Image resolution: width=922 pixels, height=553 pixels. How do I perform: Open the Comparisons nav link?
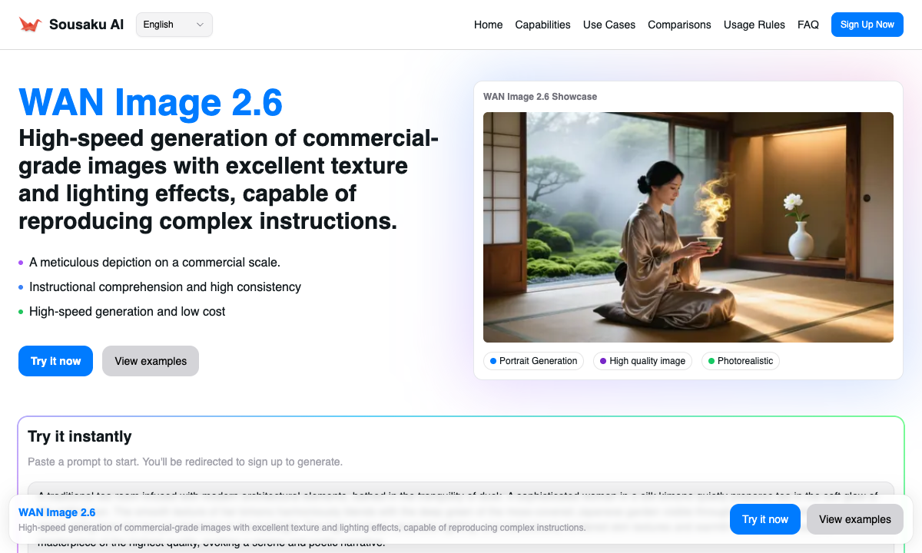point(679,25)
